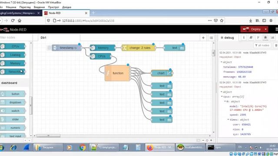Open the info sidebar tab icon
Image resolution: width=278 pixels, height=156 pixels.
click(244, 38)
